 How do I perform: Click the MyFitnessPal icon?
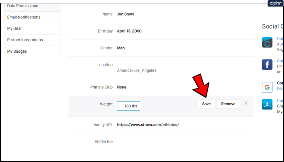[x=267, y=104]
